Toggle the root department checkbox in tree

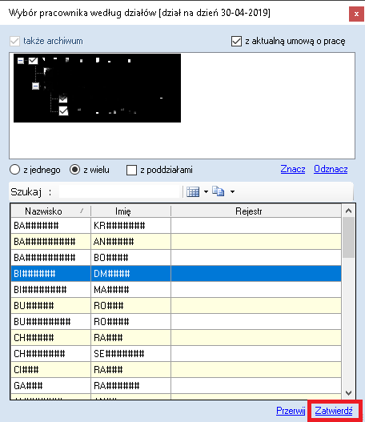(x=33, y=61)
